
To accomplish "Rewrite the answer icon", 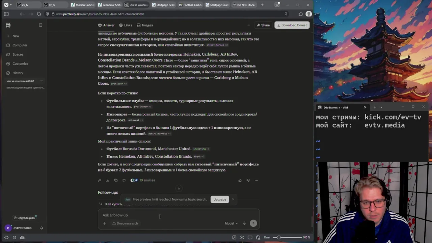I will 124,180.
